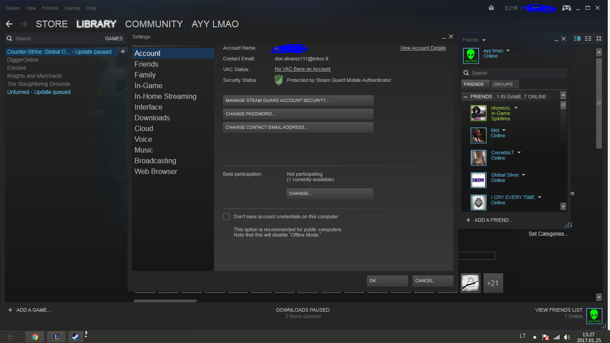Screen dimensions: 610x343
Task: Open Global Silver's Sundown avatar
Action: pos(478,180)
